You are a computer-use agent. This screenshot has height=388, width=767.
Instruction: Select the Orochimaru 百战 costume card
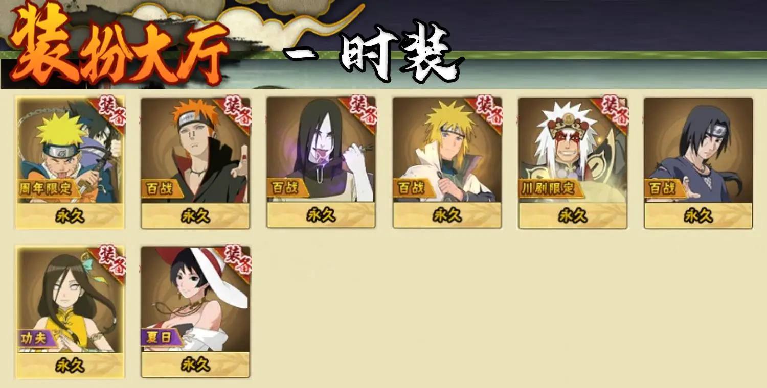[x=321, y=162]
